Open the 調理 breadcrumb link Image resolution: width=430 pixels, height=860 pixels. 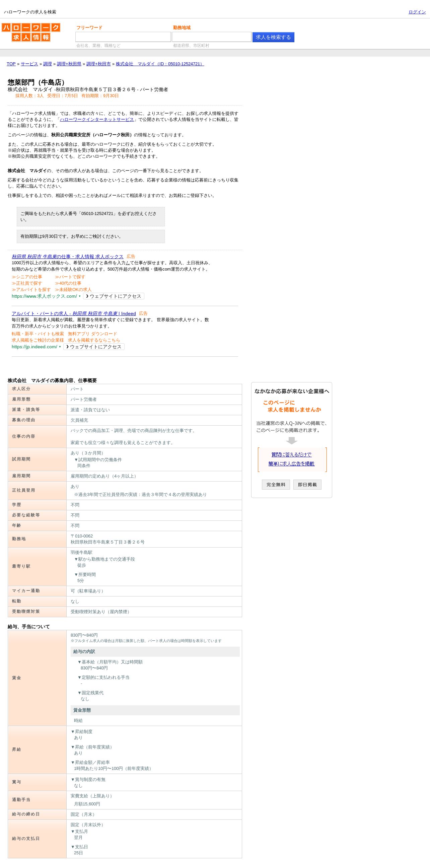point(48,64)
